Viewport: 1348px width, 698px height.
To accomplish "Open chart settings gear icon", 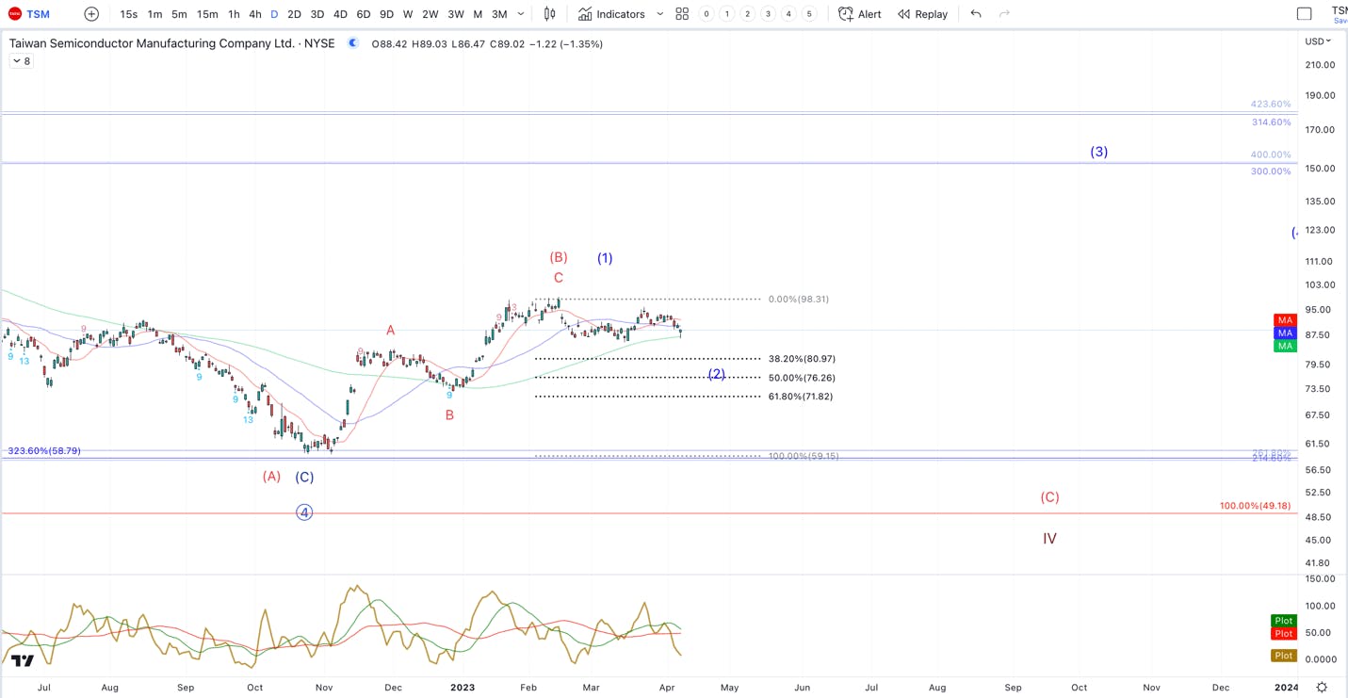I will 1323,688.
